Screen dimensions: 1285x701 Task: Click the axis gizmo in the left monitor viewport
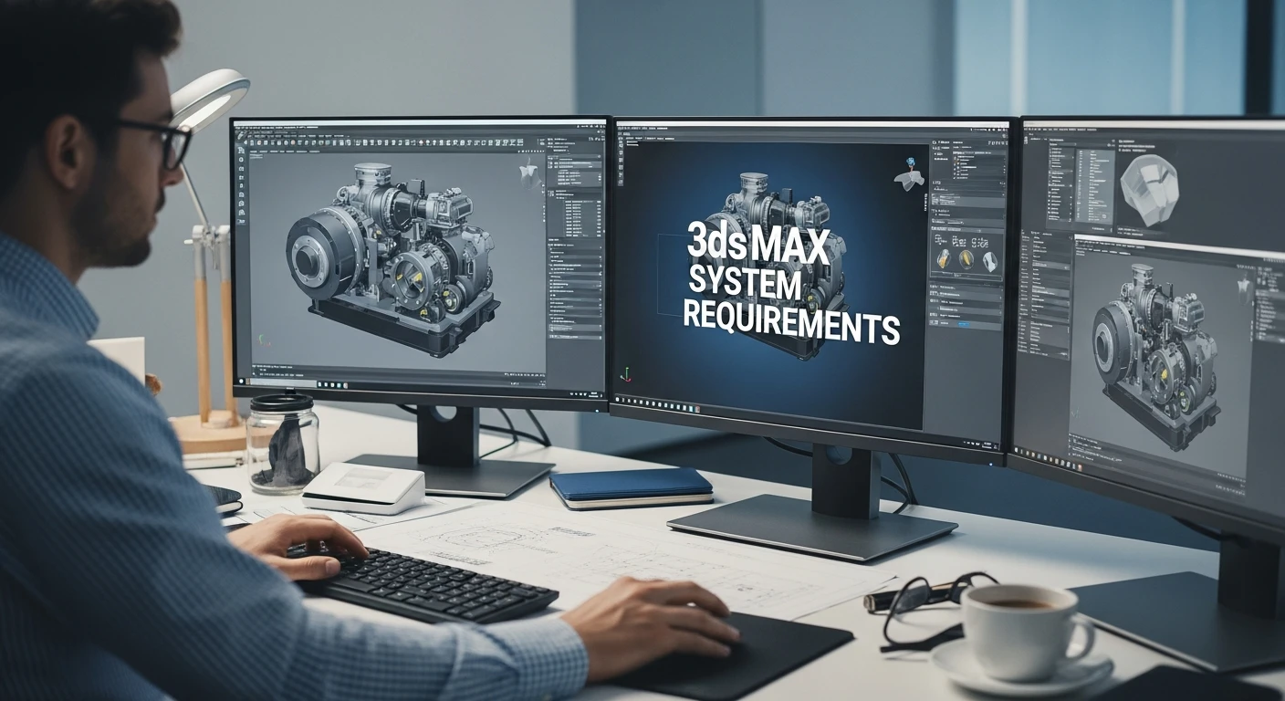coord(263,340)
